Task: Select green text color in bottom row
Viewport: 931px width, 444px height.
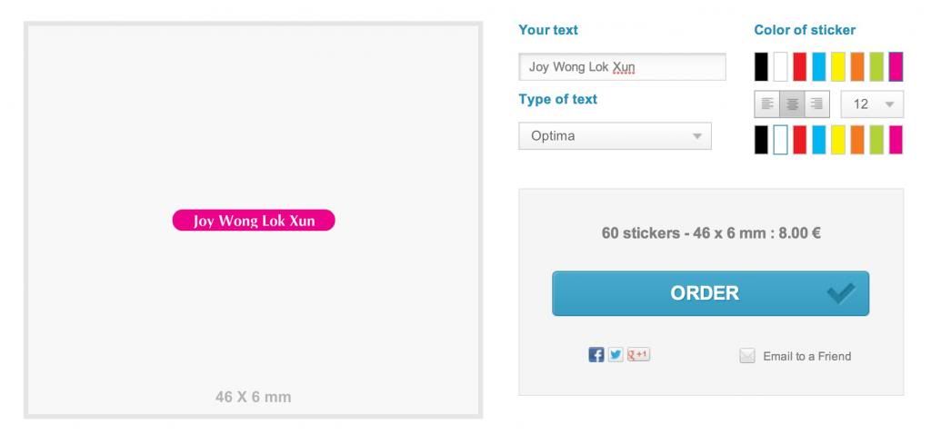Action: [876, 140]
